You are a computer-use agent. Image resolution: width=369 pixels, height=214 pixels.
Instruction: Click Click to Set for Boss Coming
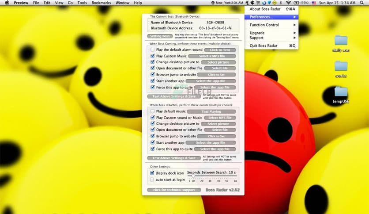(216, 74)
